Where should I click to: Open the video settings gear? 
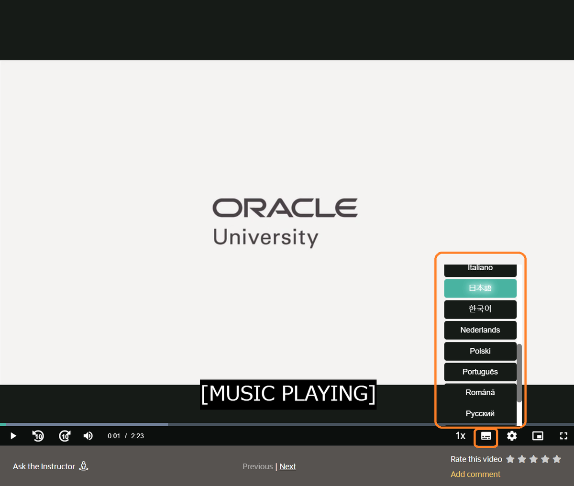[512, 436]
